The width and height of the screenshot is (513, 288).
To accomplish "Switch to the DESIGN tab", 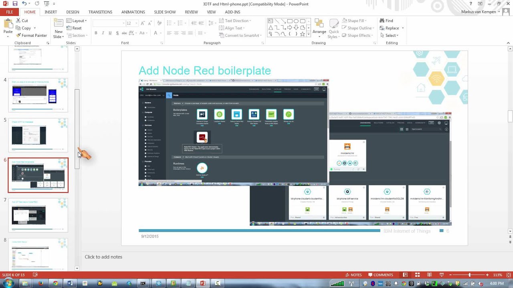I will (x=73, y=12).
